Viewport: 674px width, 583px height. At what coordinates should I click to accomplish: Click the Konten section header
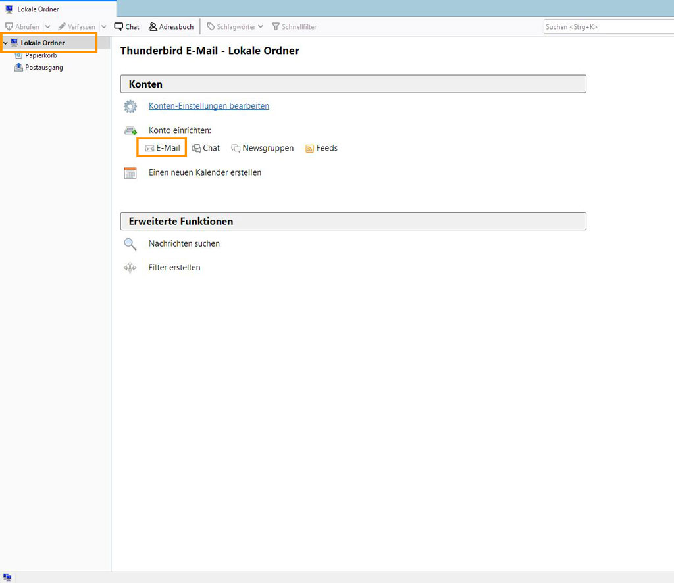click(x=353, y=84)
